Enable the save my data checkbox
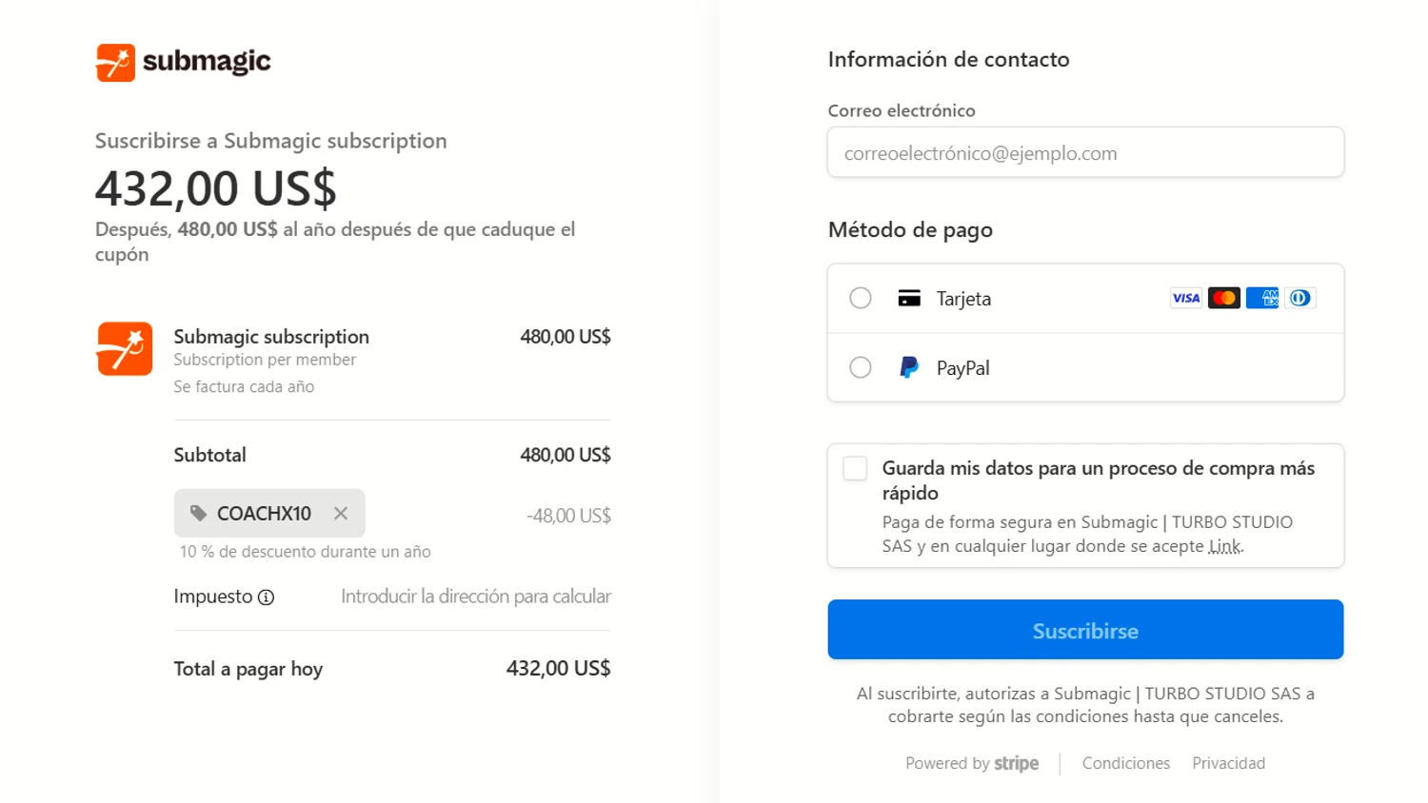The height and width of the screenshot is (803, 1428). pyautogui.click(x=855, y=468)
